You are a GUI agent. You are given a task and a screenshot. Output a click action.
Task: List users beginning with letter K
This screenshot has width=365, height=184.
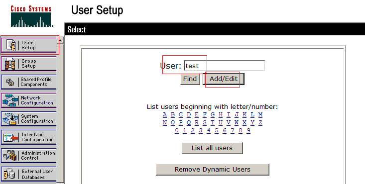coord(244,115)
